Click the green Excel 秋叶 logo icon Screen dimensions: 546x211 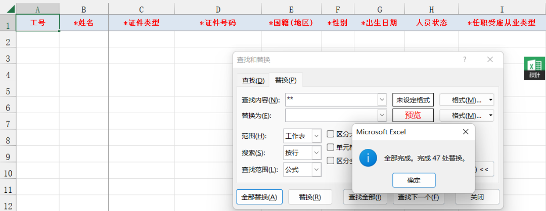tap(534, 68)
